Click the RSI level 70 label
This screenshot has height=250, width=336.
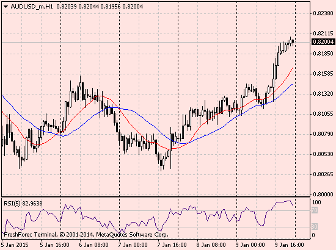pos(315,210)
